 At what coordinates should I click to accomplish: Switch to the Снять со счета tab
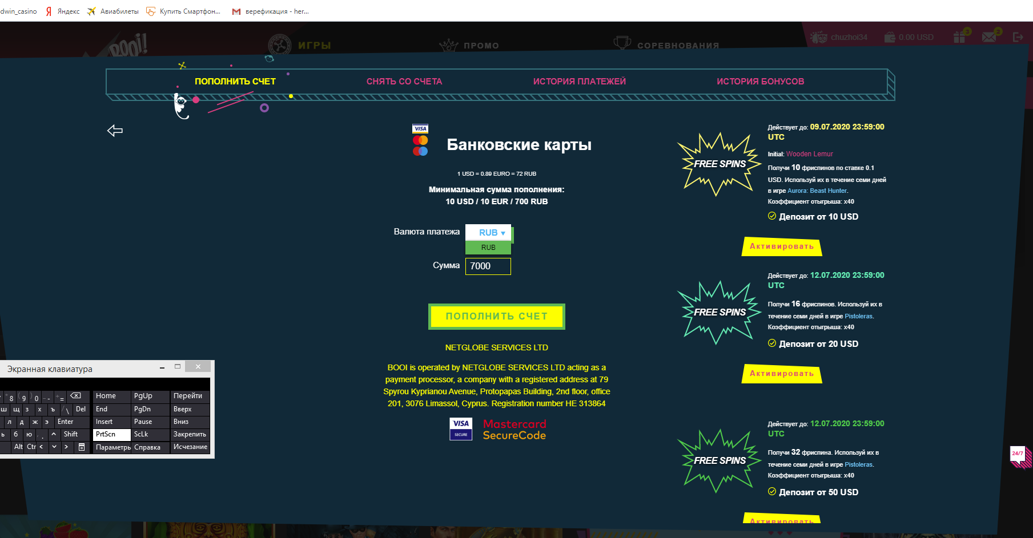pyautogui.click(x=404, y=82)
